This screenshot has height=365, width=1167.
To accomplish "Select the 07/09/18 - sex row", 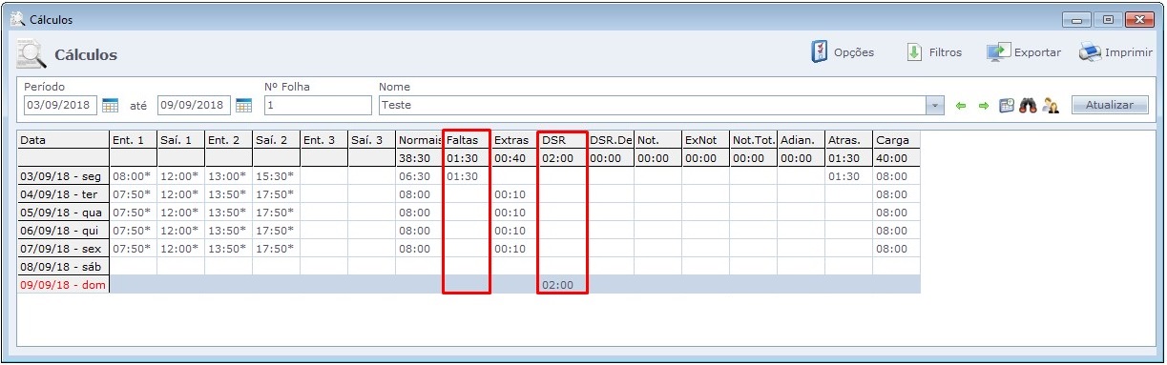I will (469, 249).
